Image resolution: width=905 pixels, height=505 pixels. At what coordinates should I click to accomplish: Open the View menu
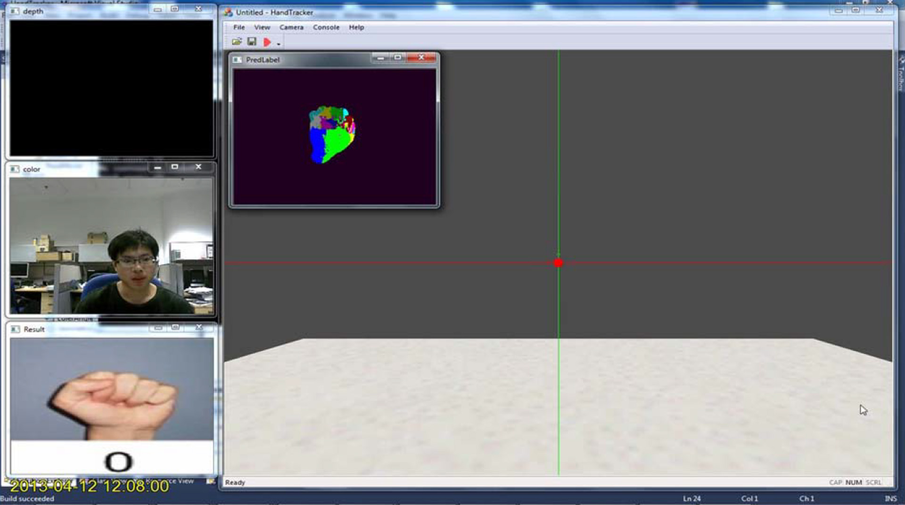tap(262, 27)
